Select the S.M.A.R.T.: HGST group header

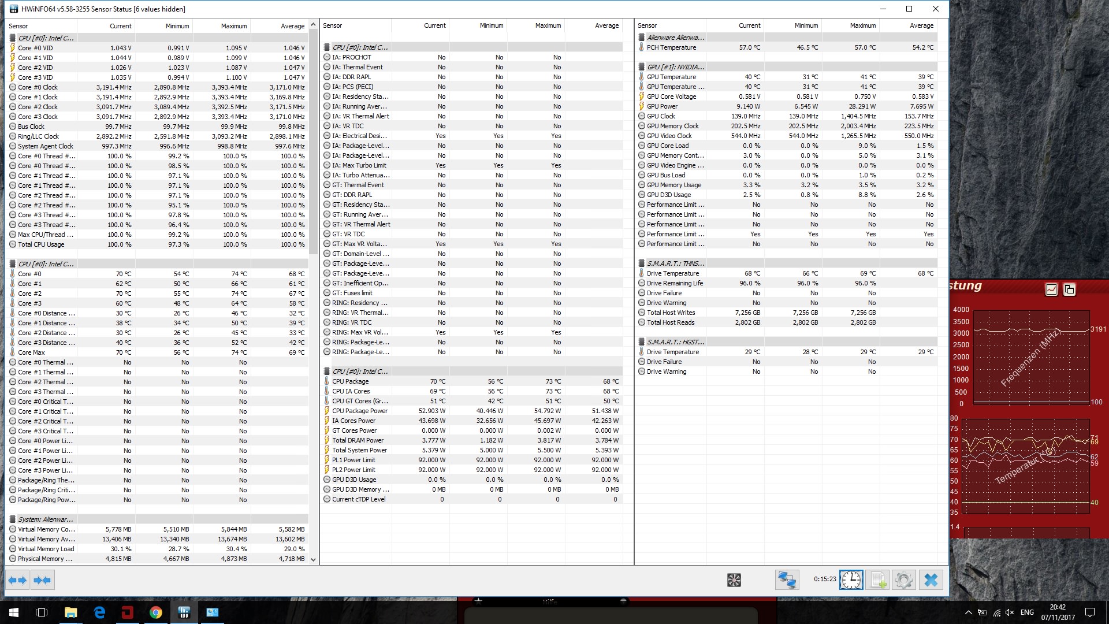pos(787,342)
